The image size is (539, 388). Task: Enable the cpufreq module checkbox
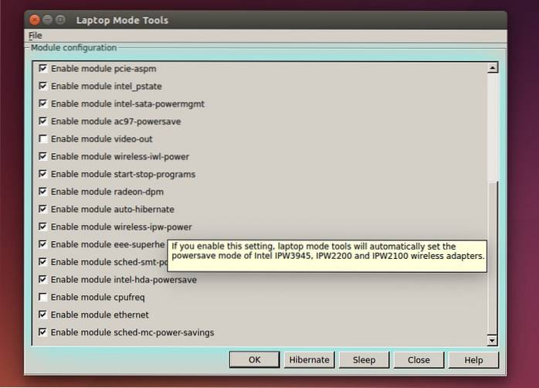[x=43, y=297]
